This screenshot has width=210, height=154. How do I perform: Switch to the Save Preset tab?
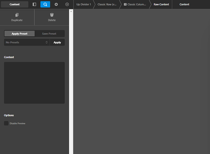pyautogui.click(x=49, y=34)
